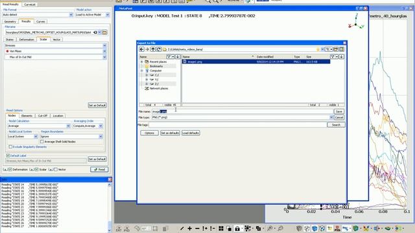Select blue shaded cube view style icon

[x=314, y=228]
